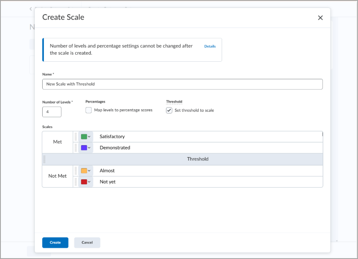Open the Details link in the notice
358x259 pixels.
tap(210, 46)
